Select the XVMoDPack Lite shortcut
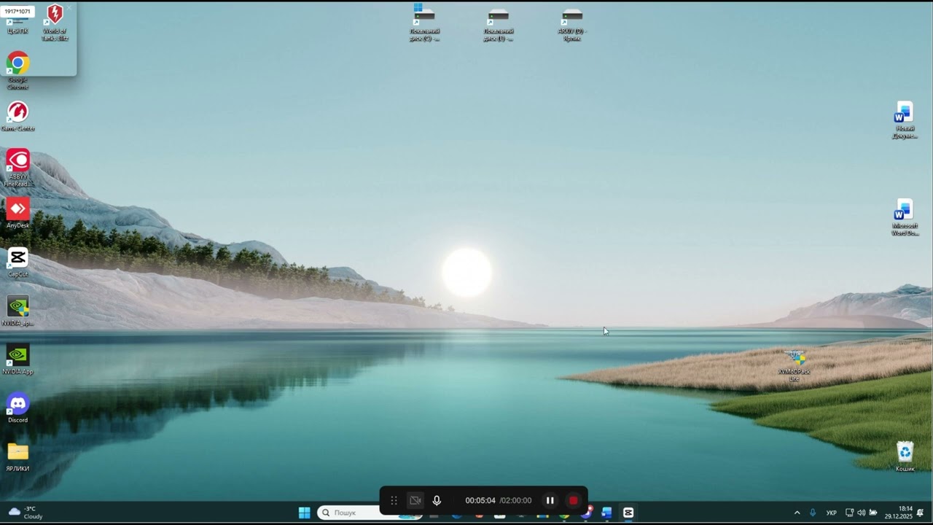 pyautogui.click(x=795, y=365)
